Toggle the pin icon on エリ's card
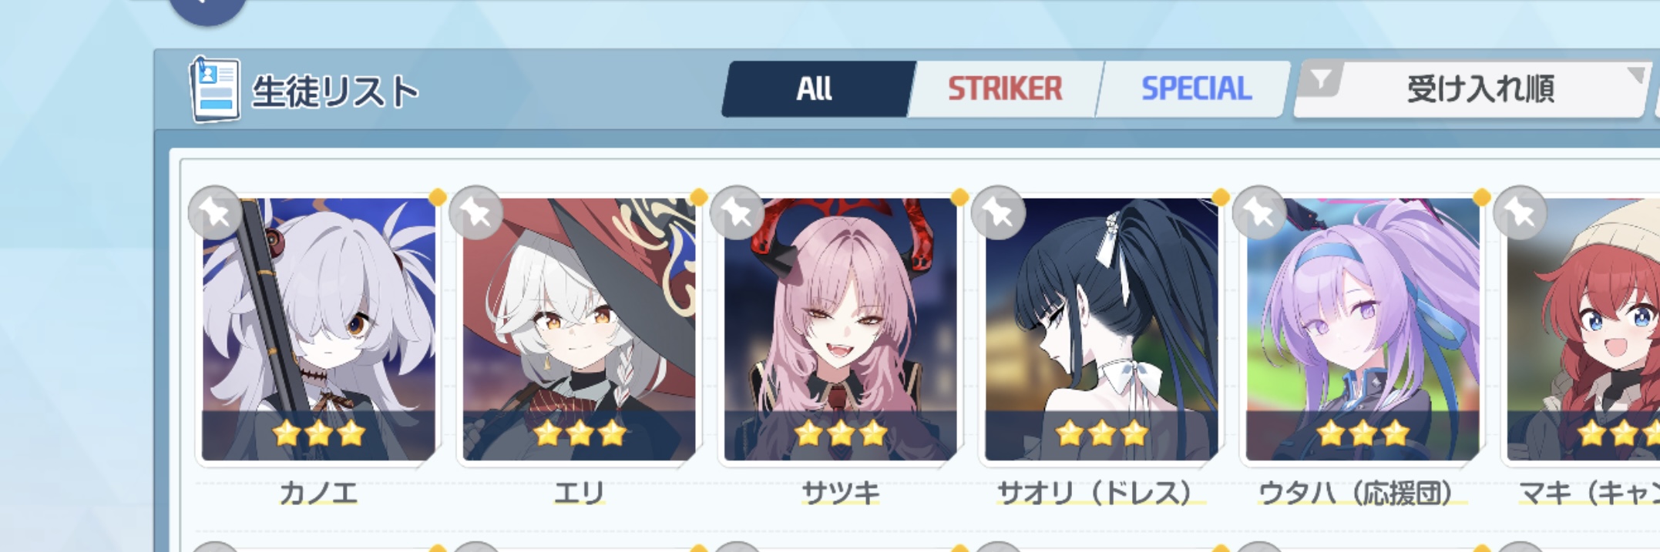Viewport: 1660px width, 552px height. point(476,212)
